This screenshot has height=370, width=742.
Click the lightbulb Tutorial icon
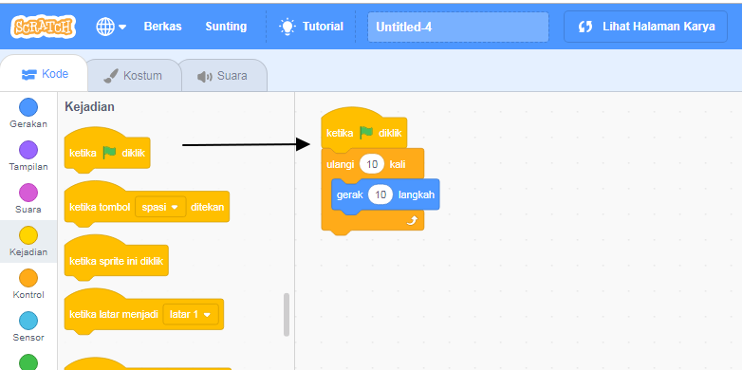click(x=287, y=27)
